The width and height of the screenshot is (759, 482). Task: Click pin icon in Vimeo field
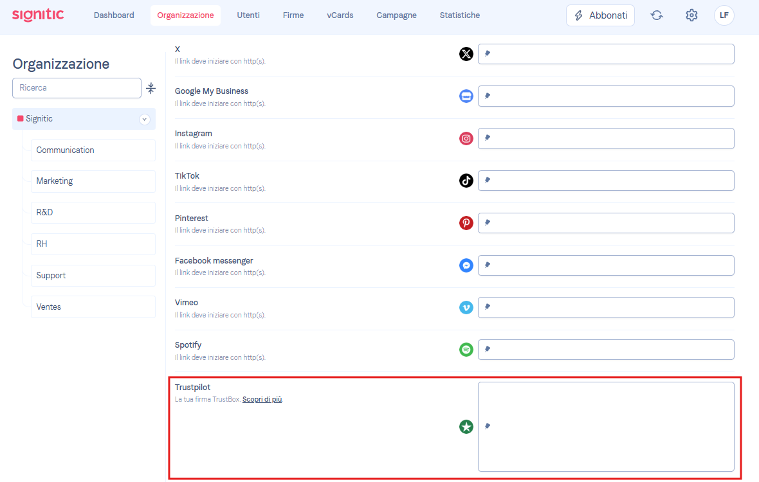[488, 307]
